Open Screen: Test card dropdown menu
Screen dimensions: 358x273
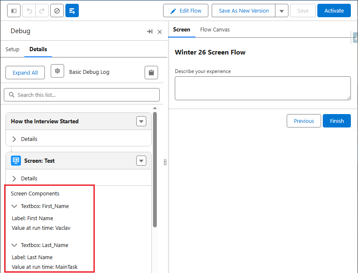[141, 161]
